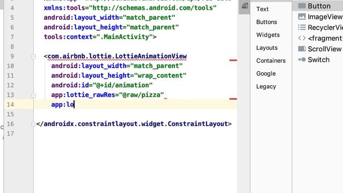Viewport: 343px width, 193px height.
Task: Click the ScrollView icon
Action: [302, 49]
